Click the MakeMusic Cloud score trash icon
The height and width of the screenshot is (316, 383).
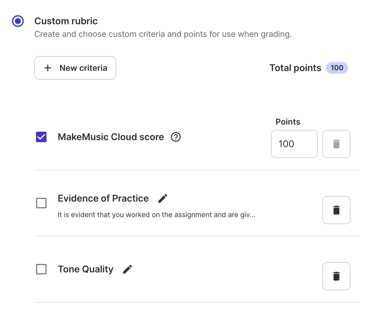click(x=336, y=144)
